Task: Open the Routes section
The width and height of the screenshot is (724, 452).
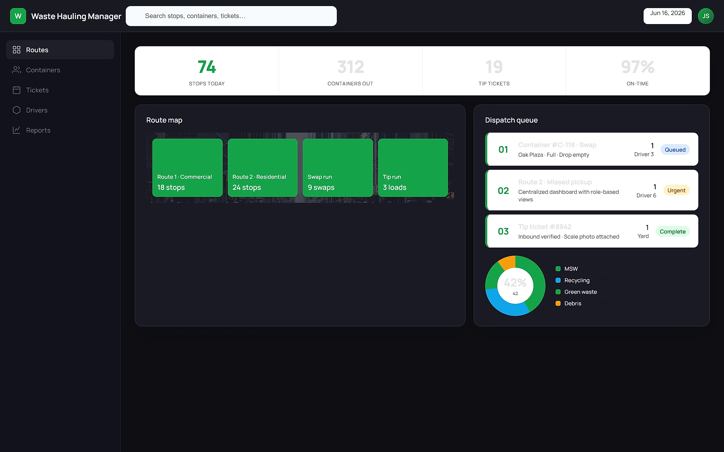Action: tap(60, 50)
